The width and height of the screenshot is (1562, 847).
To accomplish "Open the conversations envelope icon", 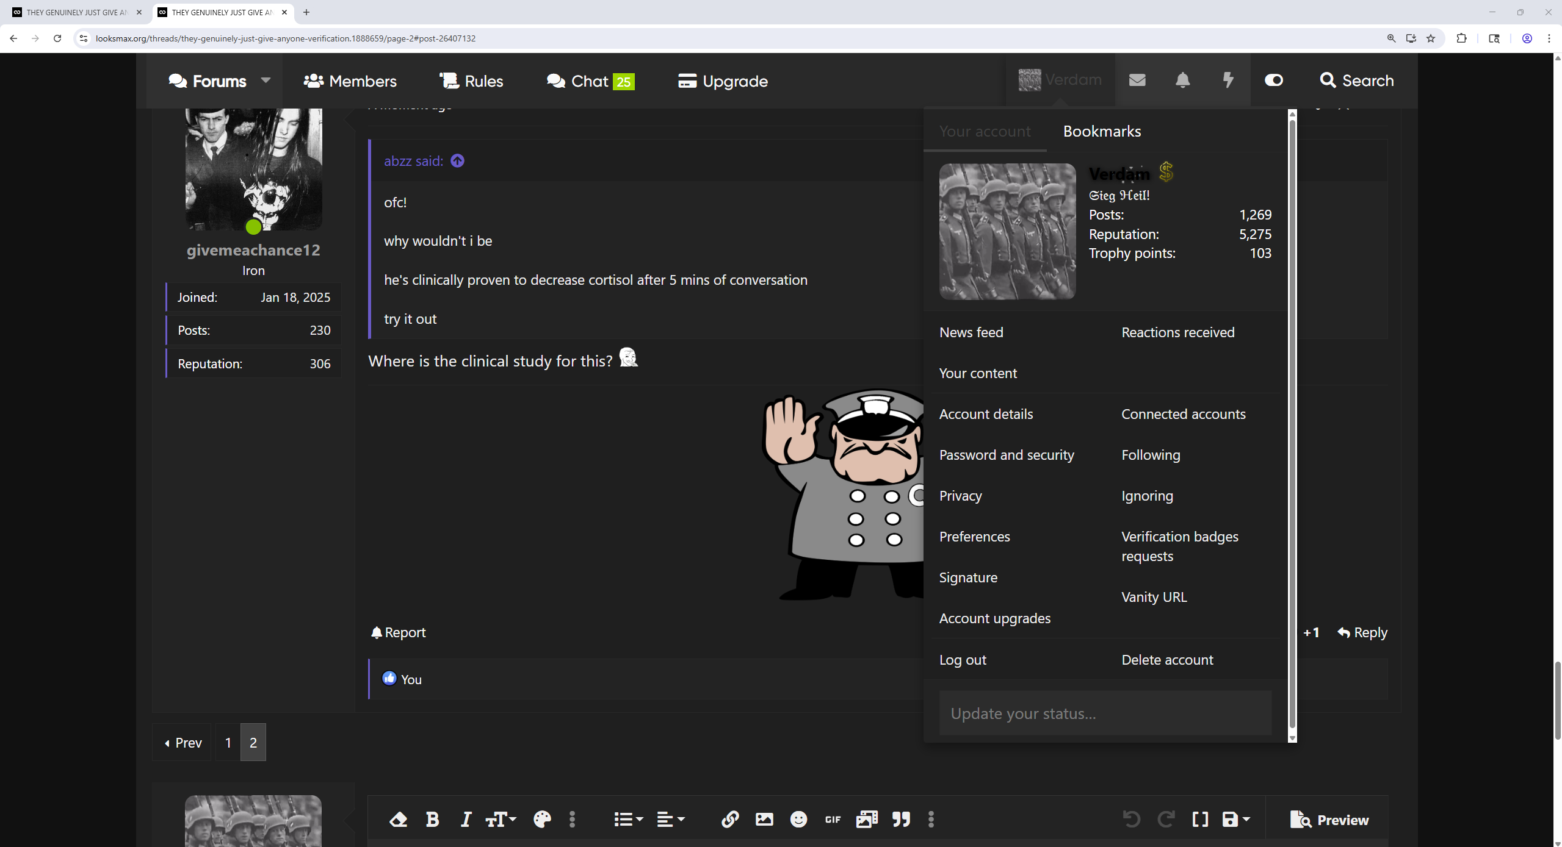I will 1137,80.
